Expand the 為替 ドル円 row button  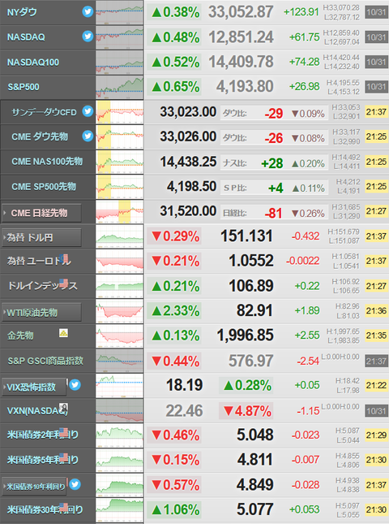[41, 237]
